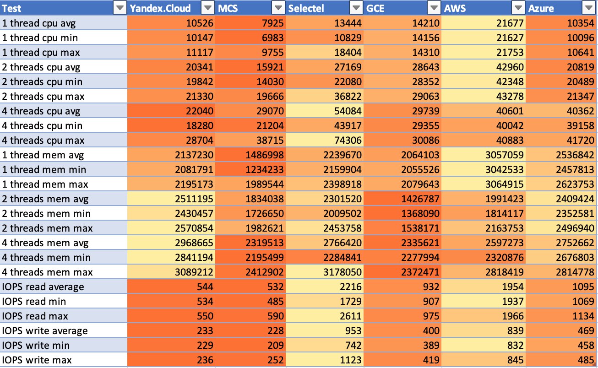Select the cell containing 74306
The image size is (598, 368).
click(x=325, y=141)
